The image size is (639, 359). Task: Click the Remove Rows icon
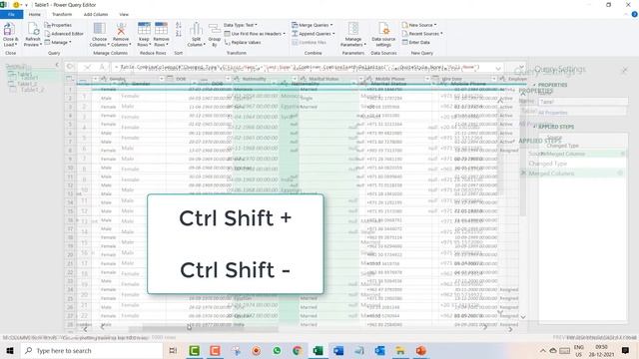pos(161,34)
